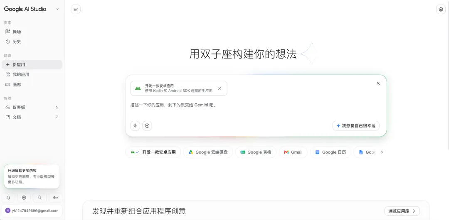
Task: Click the 使用 Kotlin 和 Android SDK subtitle
Action: (179, 90)
